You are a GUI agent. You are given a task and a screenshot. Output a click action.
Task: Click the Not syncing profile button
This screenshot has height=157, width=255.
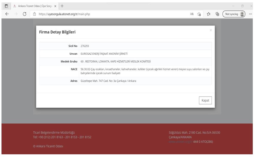point(234,14)
